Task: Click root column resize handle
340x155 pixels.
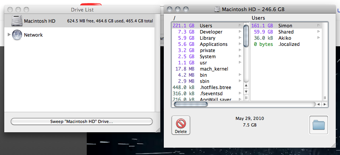Action: (x=246, y=98)
